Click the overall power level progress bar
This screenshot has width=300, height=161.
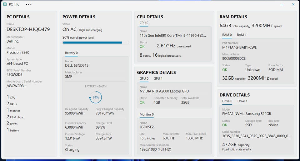tap(95, 43)
